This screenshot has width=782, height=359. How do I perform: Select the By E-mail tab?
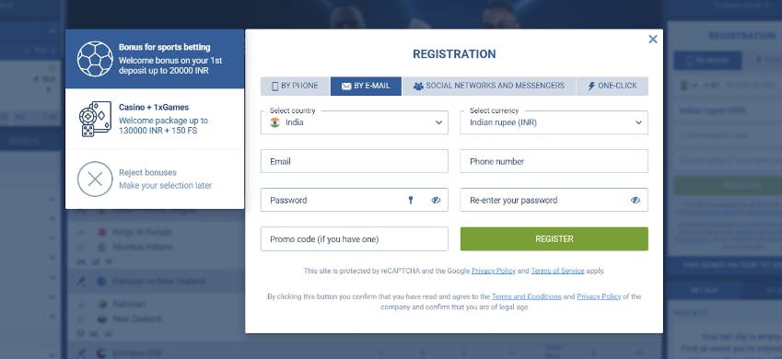(366, 86)
